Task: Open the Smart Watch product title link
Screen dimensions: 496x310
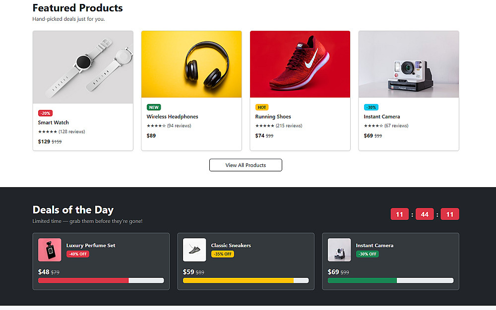Action: point(54,122)
